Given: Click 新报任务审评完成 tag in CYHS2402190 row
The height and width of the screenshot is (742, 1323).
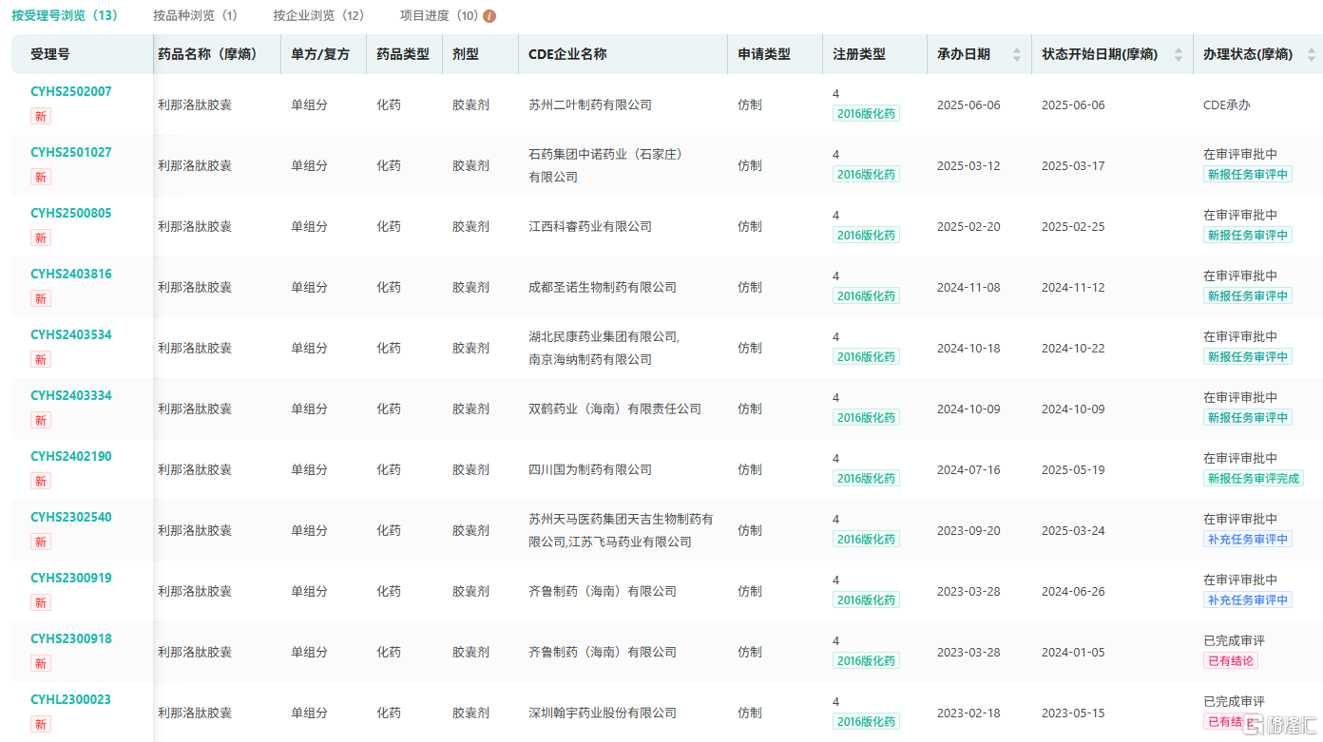Looking at the screenshot, I should 1254,479.
